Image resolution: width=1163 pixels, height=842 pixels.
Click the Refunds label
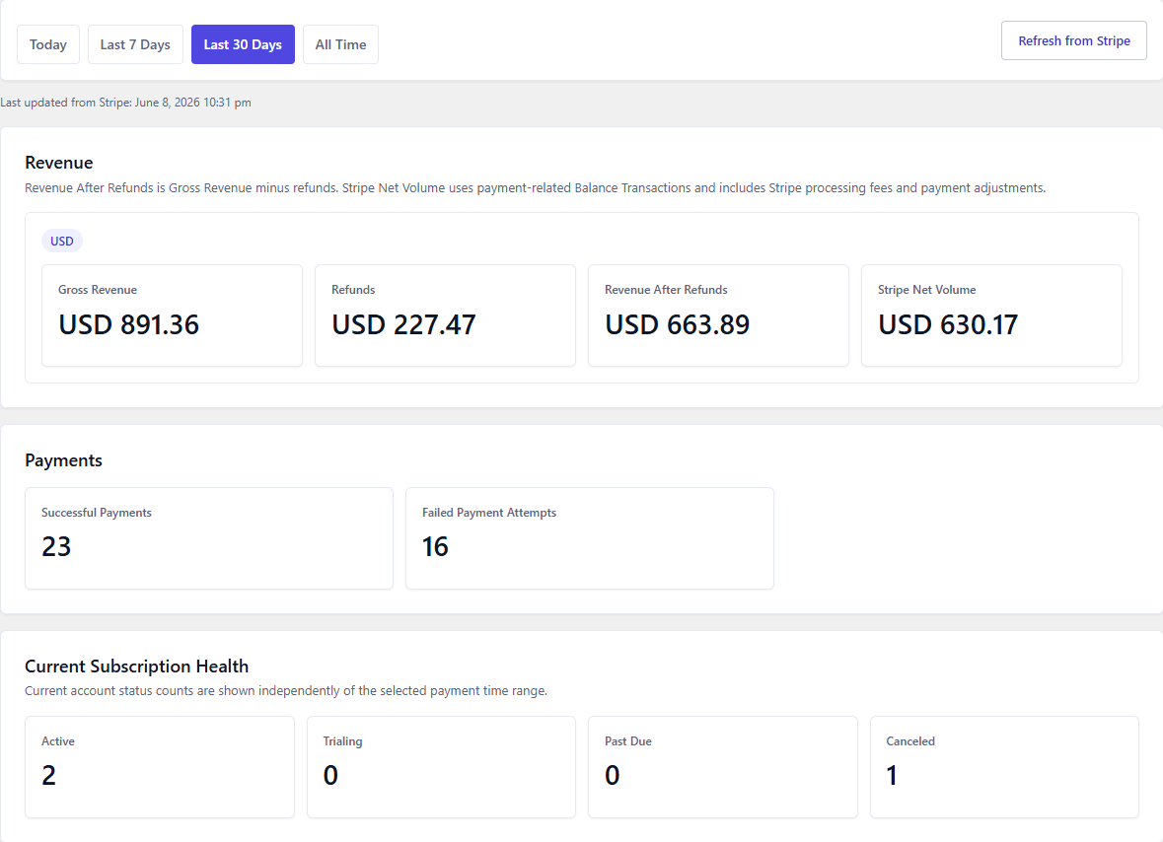click(353, 290)
